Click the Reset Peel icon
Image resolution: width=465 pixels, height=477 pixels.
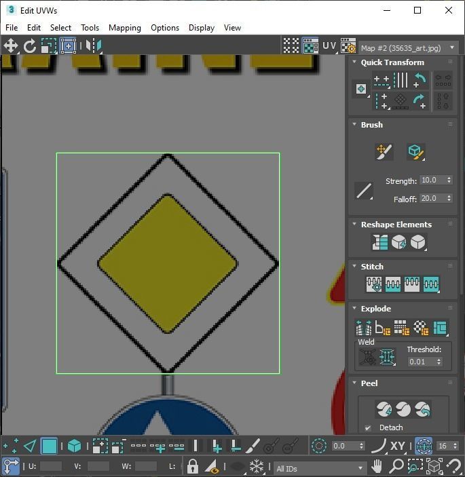point(422,409)
